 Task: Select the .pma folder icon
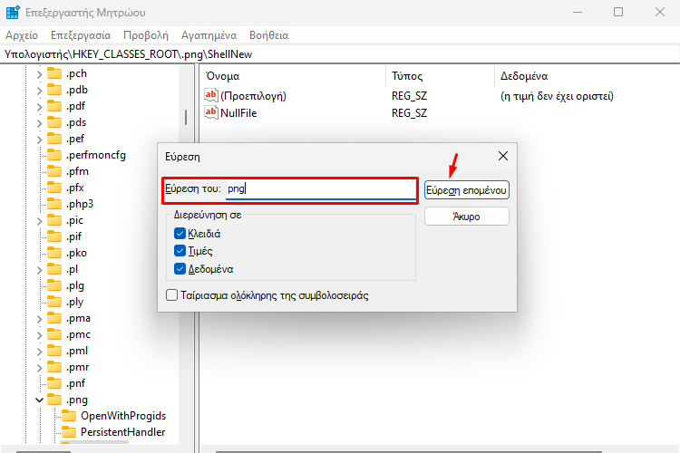coord(54,318)
